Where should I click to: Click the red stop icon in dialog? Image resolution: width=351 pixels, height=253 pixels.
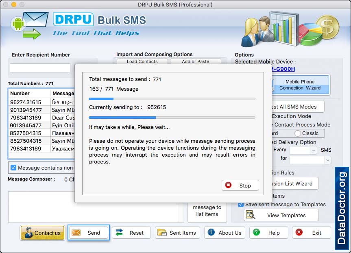point(228,185)
